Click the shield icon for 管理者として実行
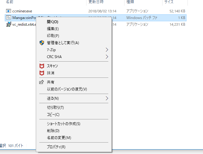203x154 pixels. (x=41, y=43)
